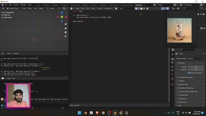Open the Help menu

click(x=30, y=5)
